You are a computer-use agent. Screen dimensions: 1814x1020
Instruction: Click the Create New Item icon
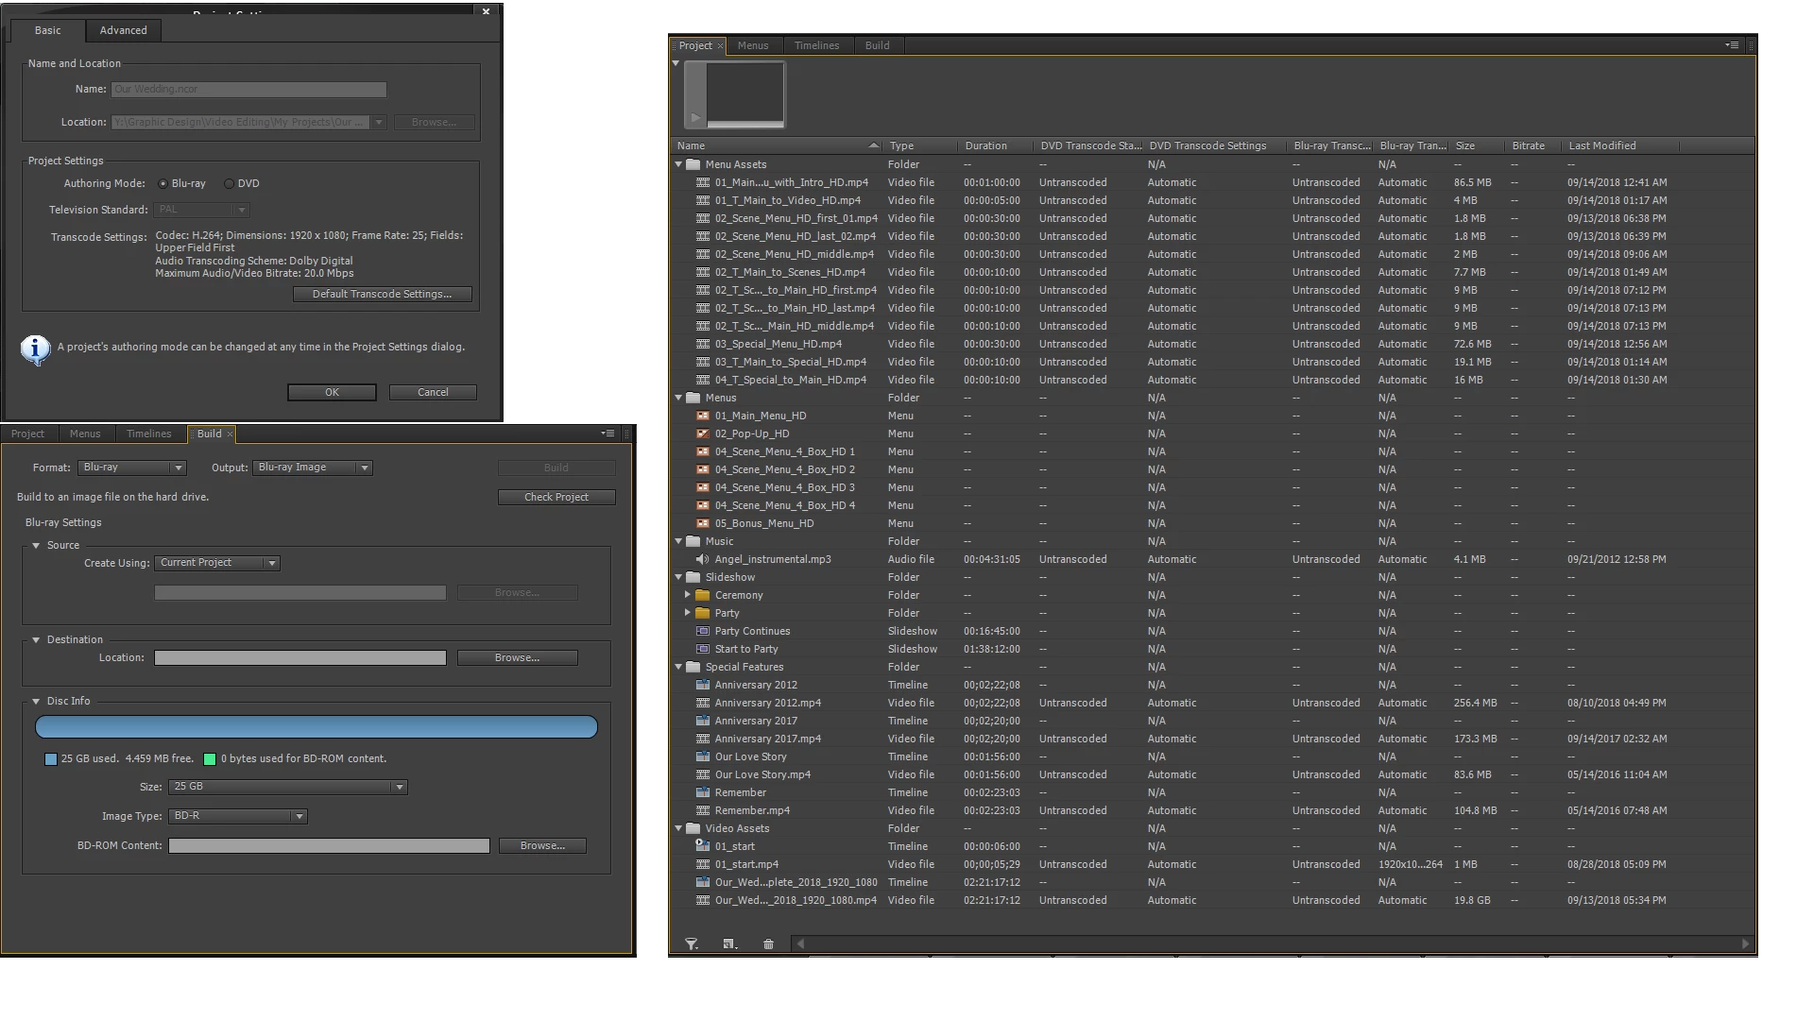tap(728, 943)
